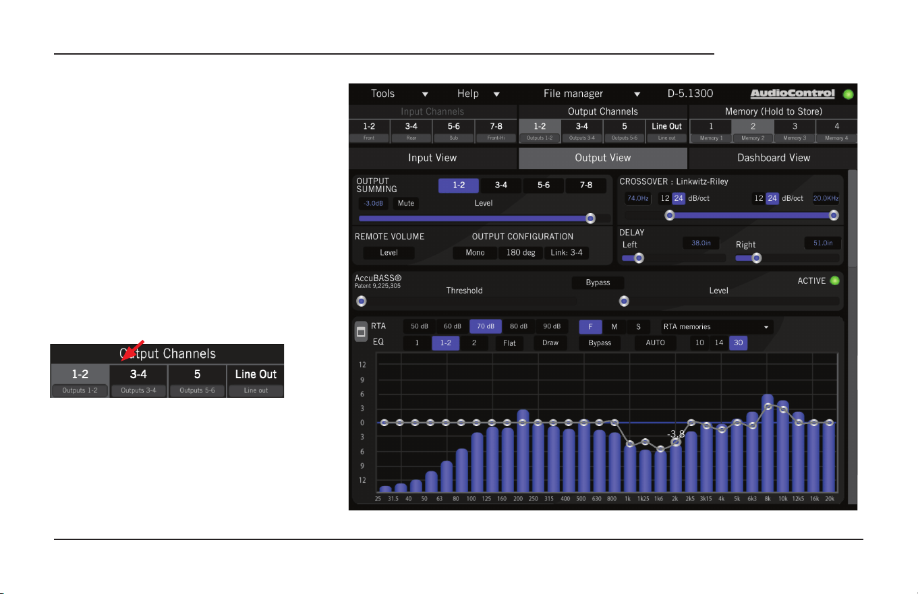Select RTA speed F
Viewport: 918px width, 594px height.
click(591, 326)
